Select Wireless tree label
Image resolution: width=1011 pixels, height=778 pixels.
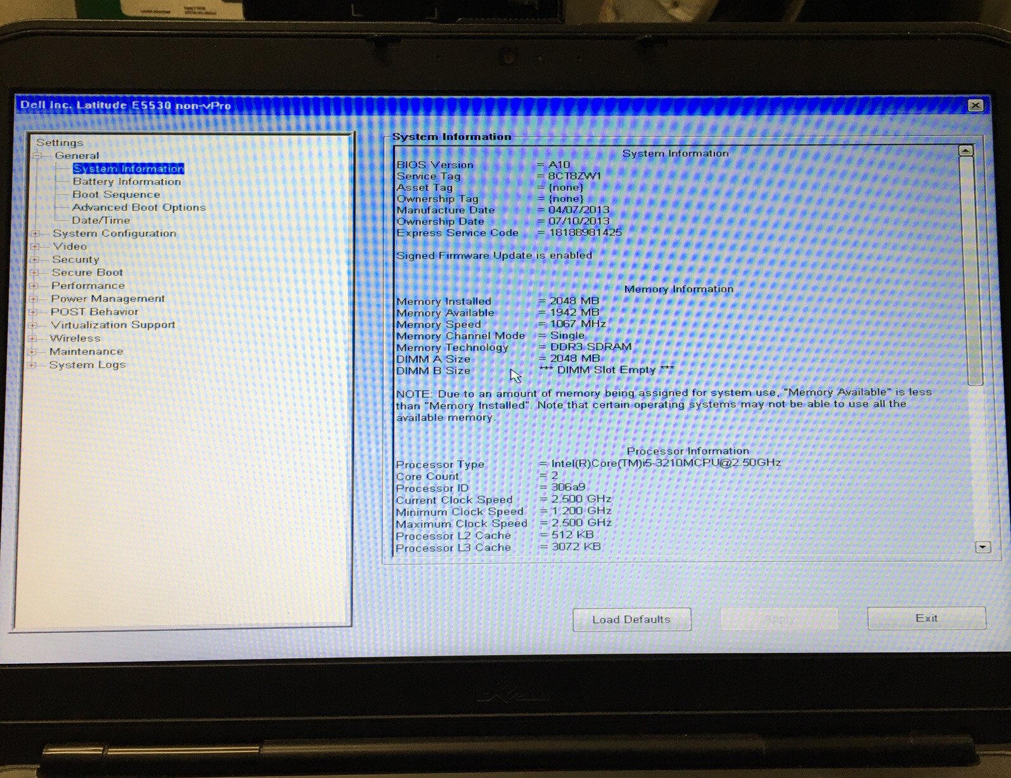click(75, 339)
